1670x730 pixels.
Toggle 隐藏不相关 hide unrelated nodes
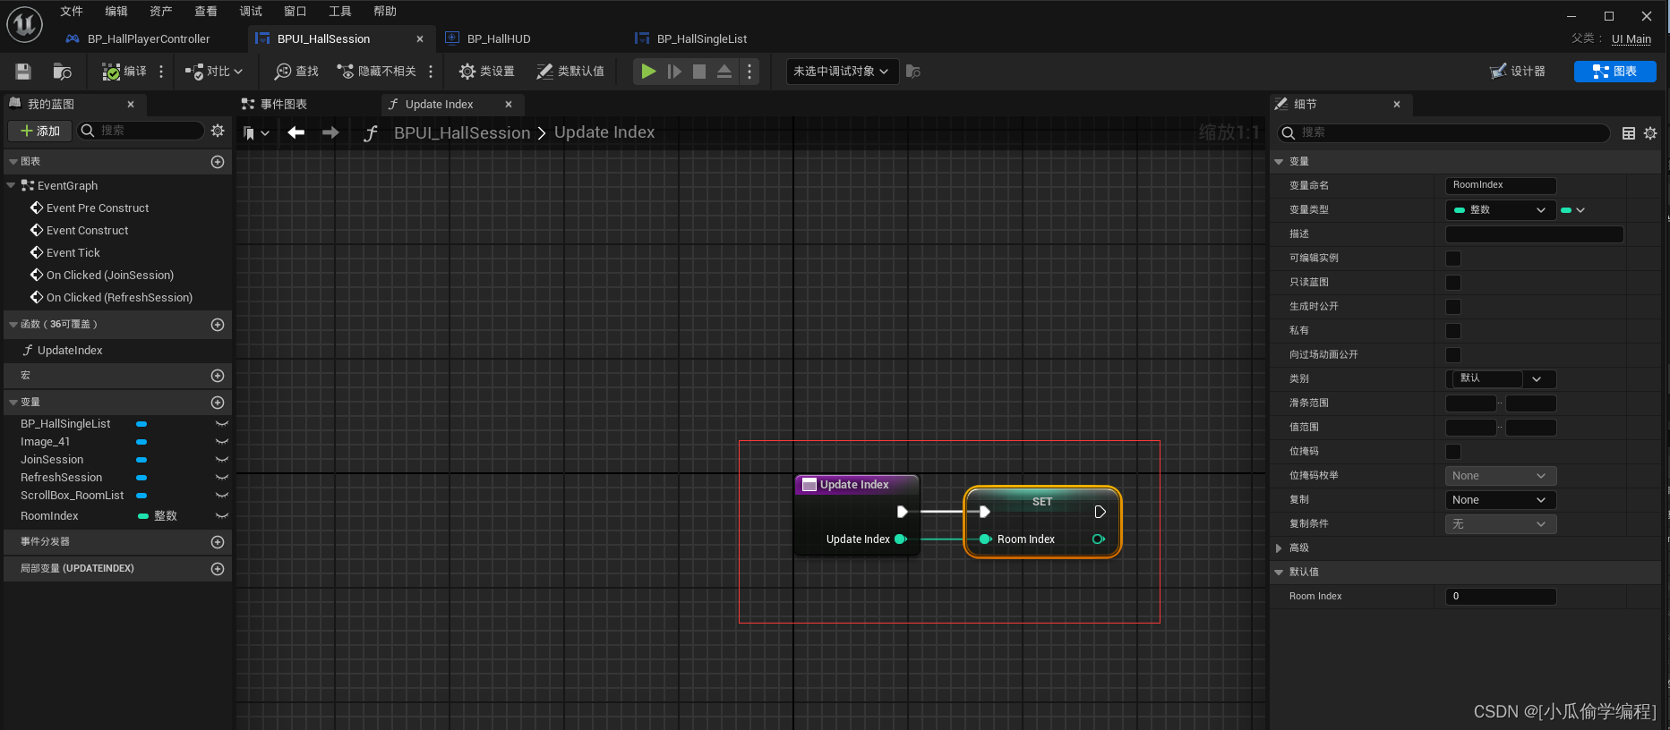point(376,72)
